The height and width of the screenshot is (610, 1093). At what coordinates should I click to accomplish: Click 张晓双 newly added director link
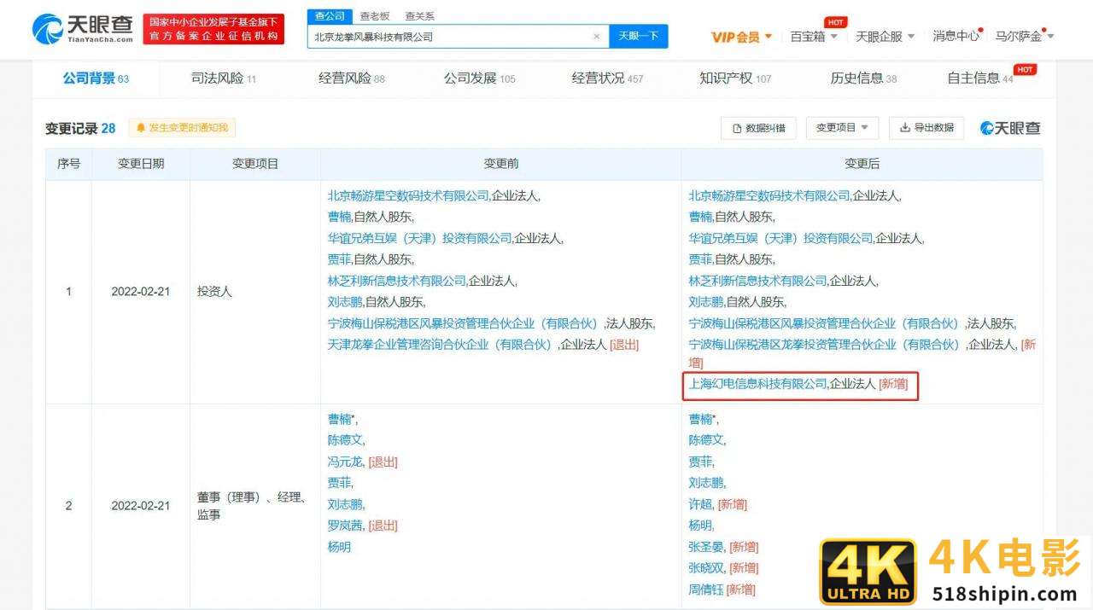point(706,568)
